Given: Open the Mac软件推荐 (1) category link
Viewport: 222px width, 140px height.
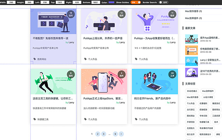Looking at the screenshot, I should (x=193, y=11).
